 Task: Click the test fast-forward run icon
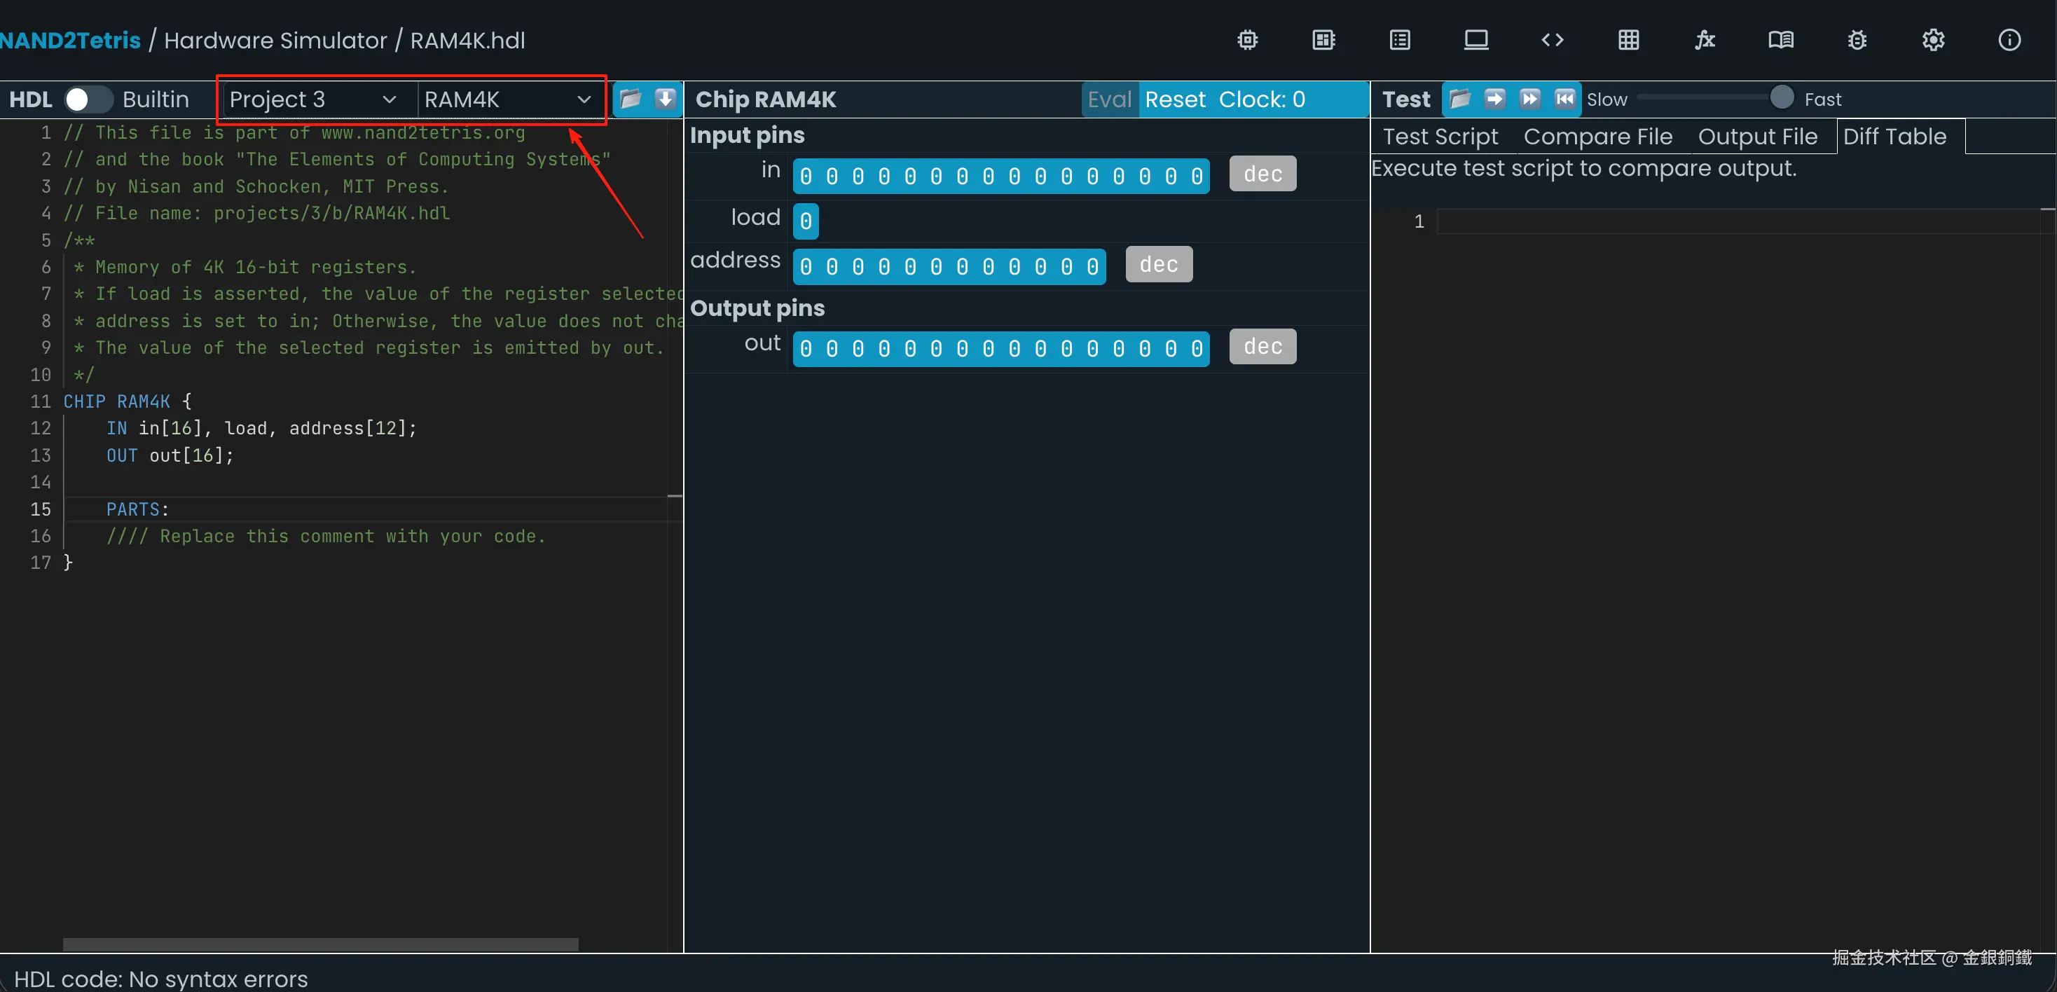coord(1530,99)
